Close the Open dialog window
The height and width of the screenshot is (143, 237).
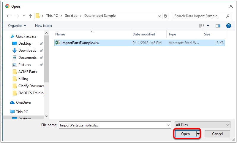pyautogui.click(x=231, y=6)
